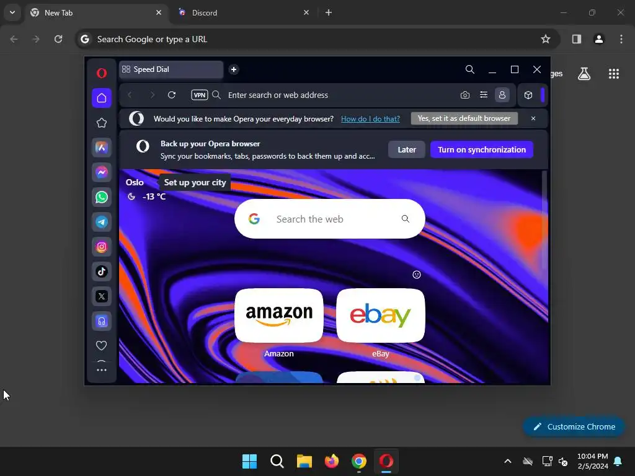Screen dimensions: 635x476
Task: Open the eBay speed dial tile
Action: coord(381,315)
